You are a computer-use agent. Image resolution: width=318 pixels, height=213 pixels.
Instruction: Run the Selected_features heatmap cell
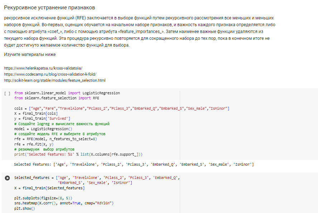pos(7,178)
